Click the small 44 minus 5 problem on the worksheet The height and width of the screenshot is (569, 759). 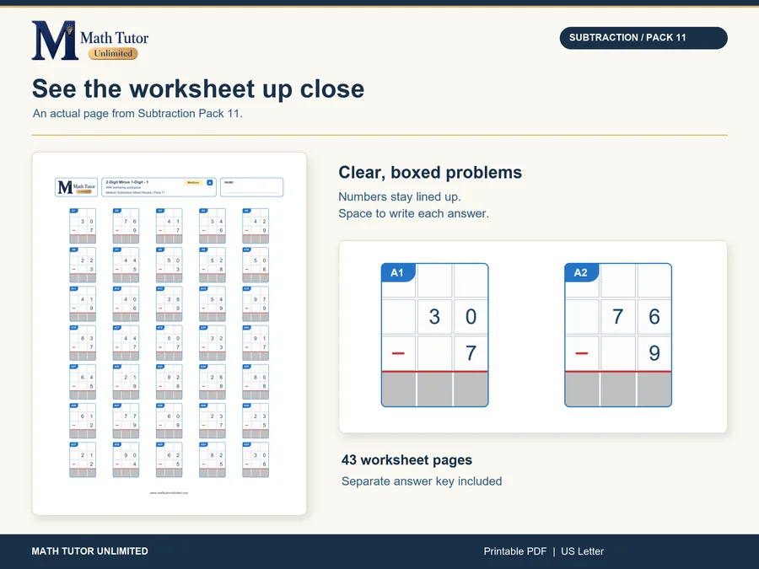[126, 265]
